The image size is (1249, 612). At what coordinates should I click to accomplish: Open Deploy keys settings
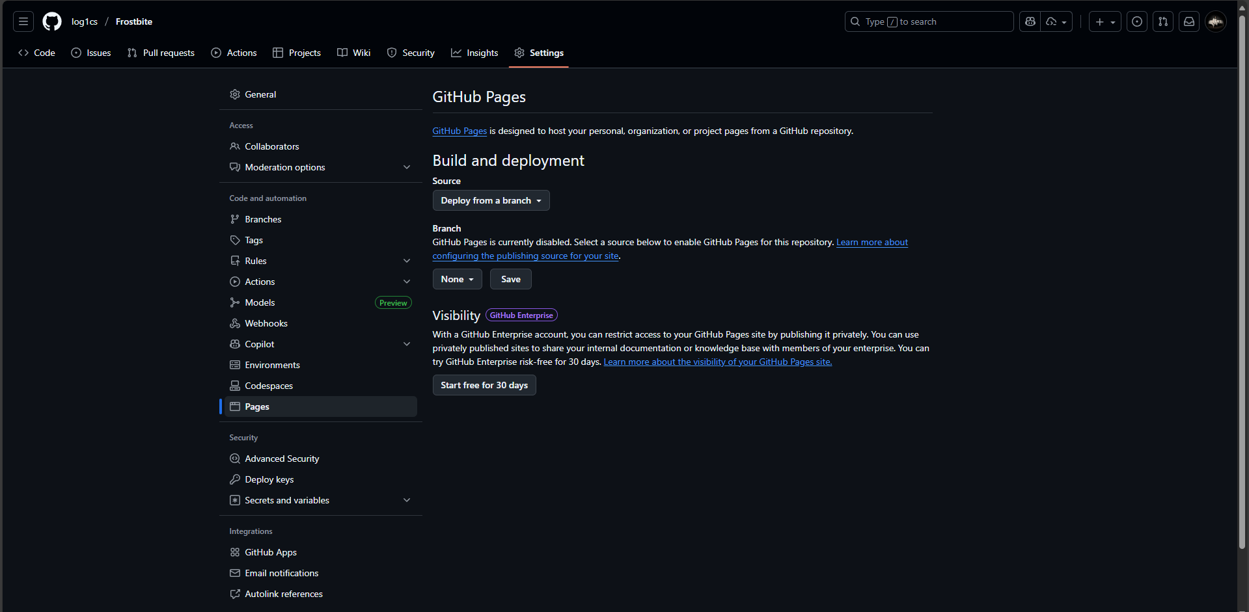click(x=321, y=479)
